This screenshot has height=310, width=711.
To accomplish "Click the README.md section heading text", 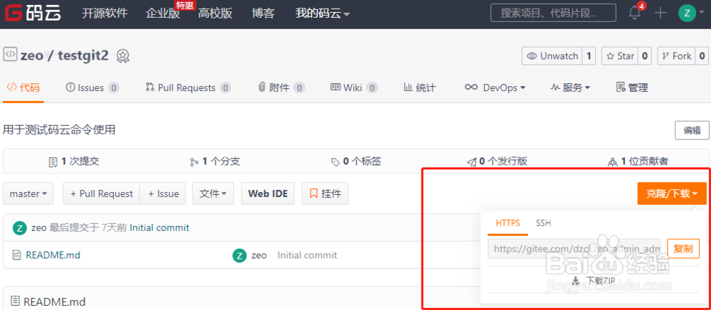I will [x=55, y=301].
